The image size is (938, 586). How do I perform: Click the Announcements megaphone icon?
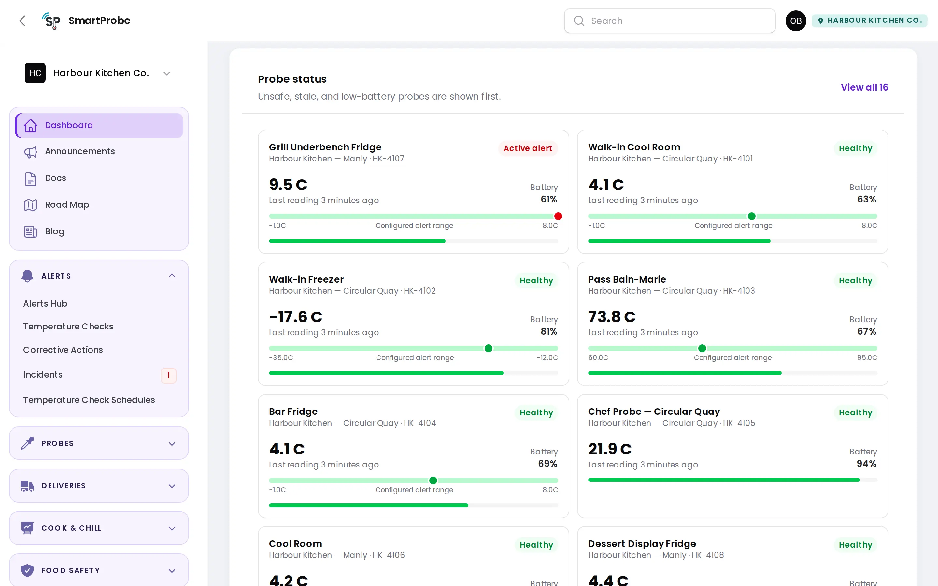[x=31, y=152]
